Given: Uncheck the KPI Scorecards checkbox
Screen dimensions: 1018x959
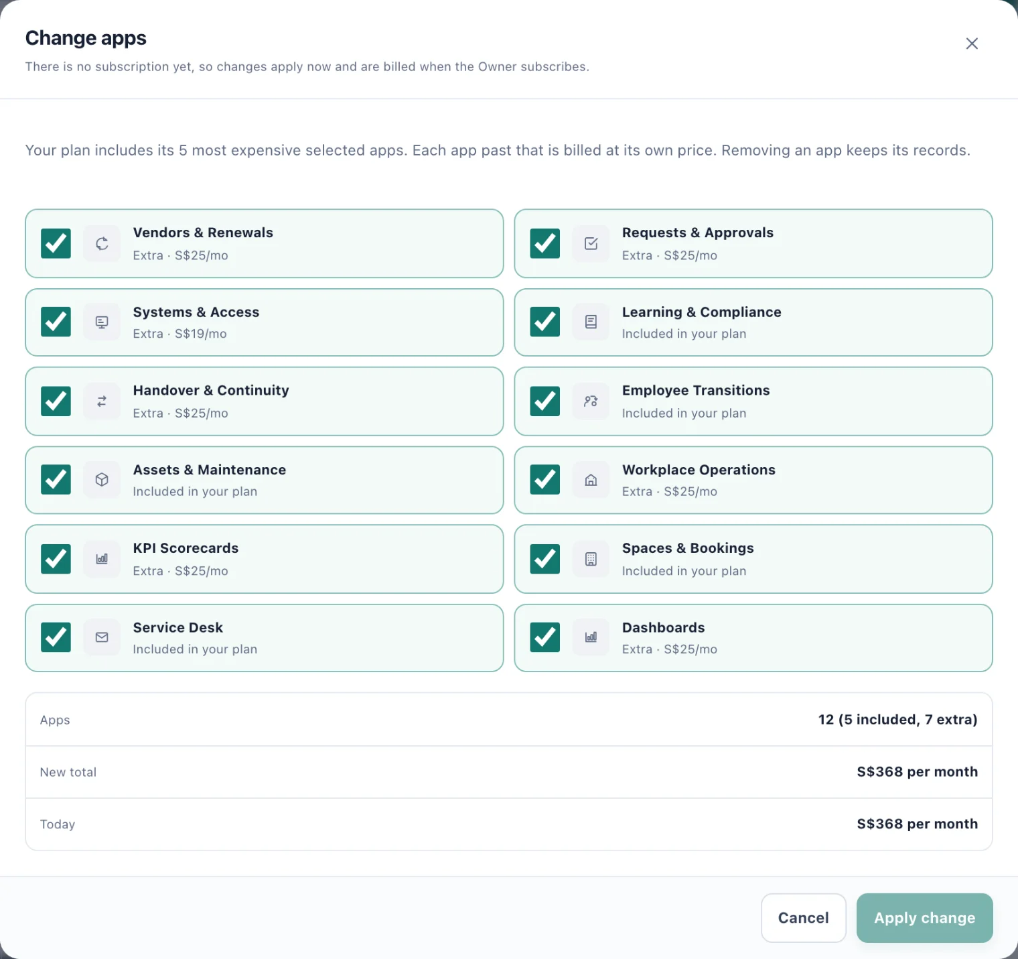Looking at the screenshot, I should click(x=56, y=559).
